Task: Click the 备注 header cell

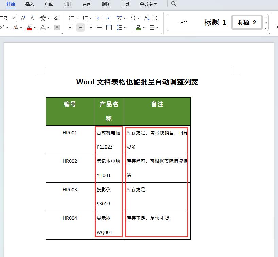Action: [x=157, y=112]
